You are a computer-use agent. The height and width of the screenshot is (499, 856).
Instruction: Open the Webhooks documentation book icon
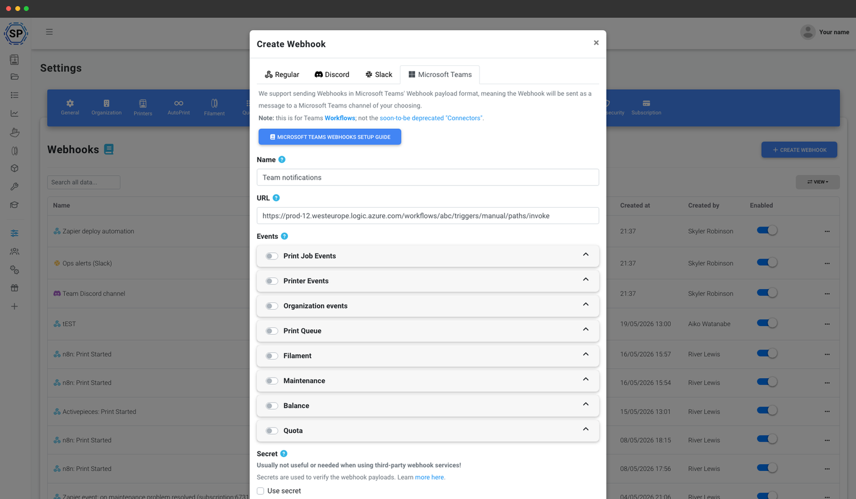tap(109, 149)
